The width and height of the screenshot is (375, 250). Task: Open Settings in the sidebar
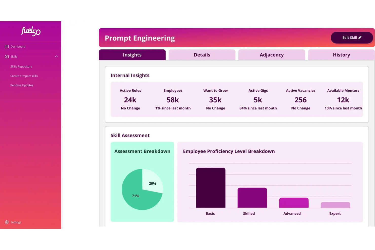(x=16, y=222)
